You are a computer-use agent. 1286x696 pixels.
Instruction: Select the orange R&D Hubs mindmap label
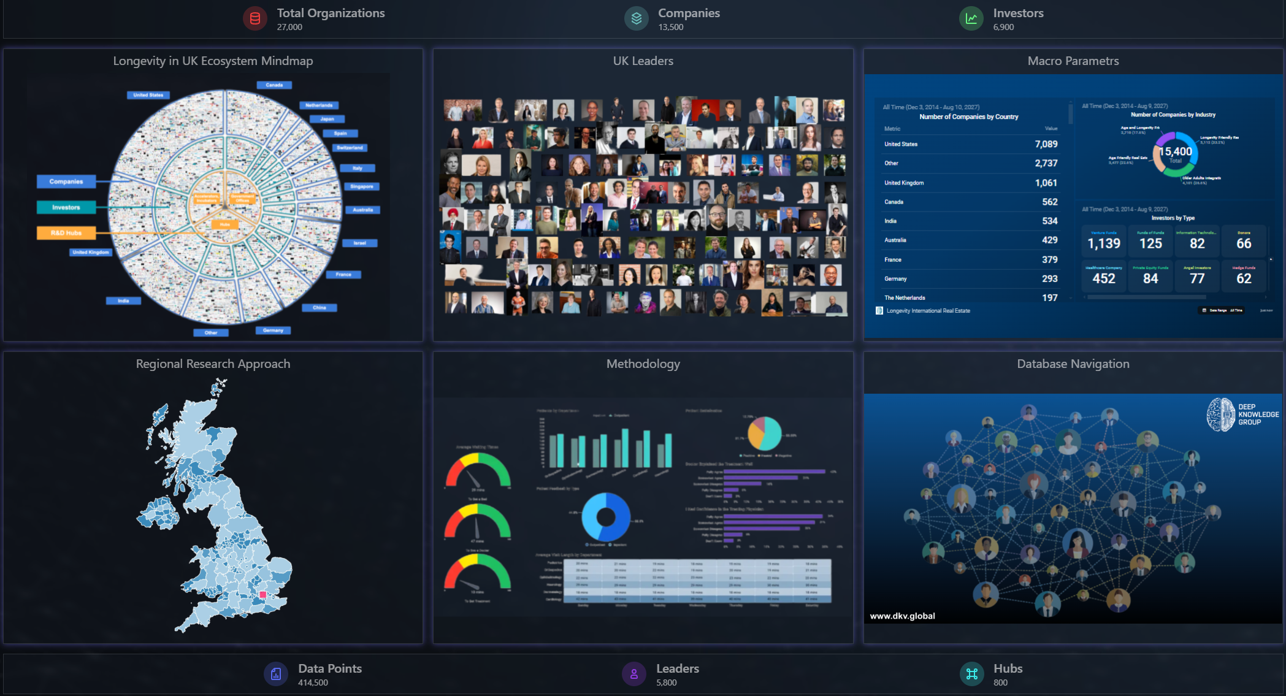(66, 233)
